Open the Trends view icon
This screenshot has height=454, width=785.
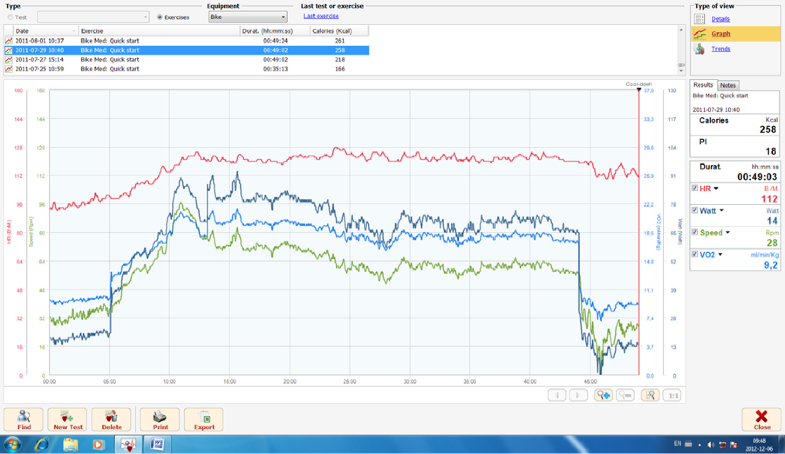[x=700, y=49]
